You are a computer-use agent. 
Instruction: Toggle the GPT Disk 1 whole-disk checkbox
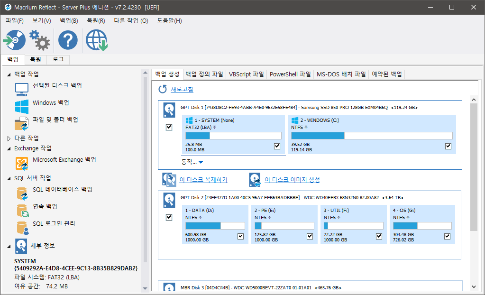click(x=169, y=127)
